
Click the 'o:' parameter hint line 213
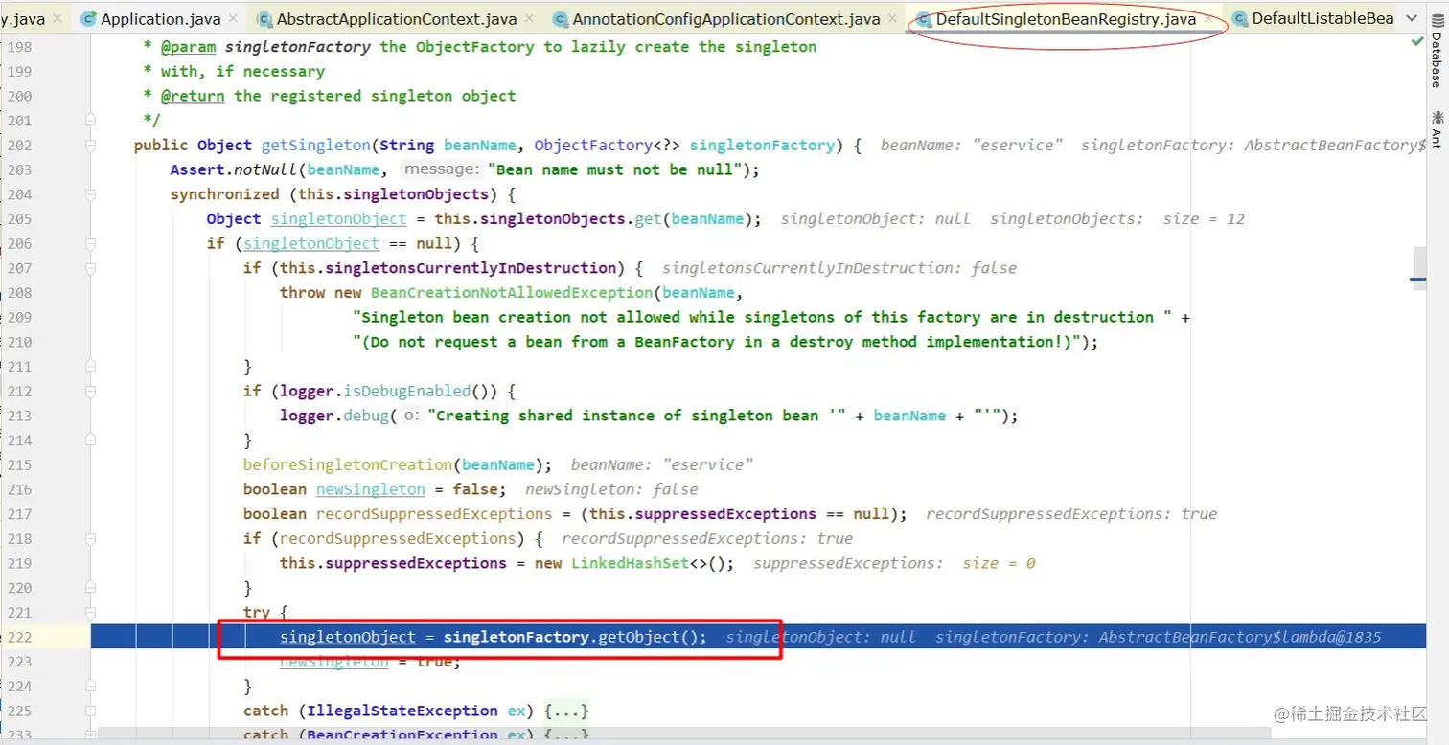coord(410,416)
